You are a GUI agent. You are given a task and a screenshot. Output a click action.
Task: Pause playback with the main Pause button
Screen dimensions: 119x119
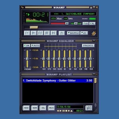point(40,33)
